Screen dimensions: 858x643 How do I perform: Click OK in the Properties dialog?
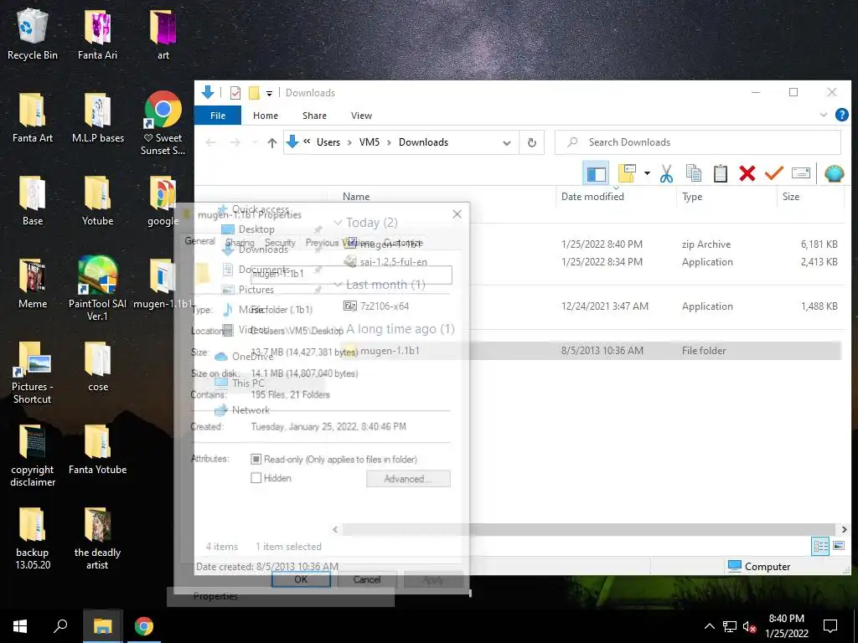coord(301,579)
